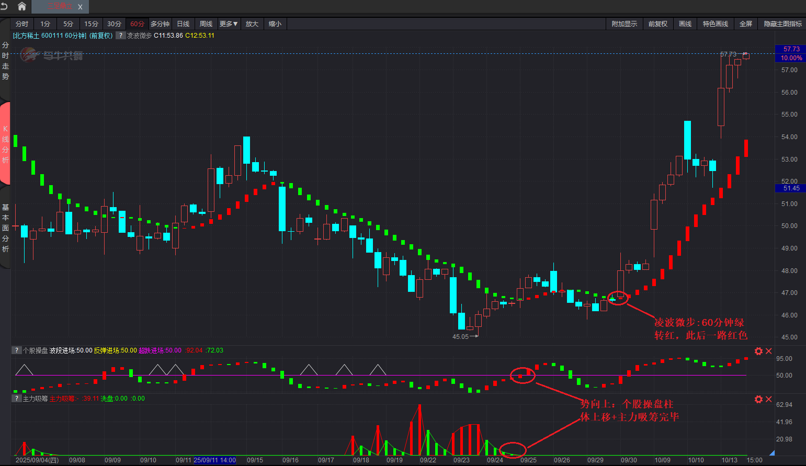
Task: Toggle 隐藏主图指标 to hide main indicators
Action: click(782, 24)
